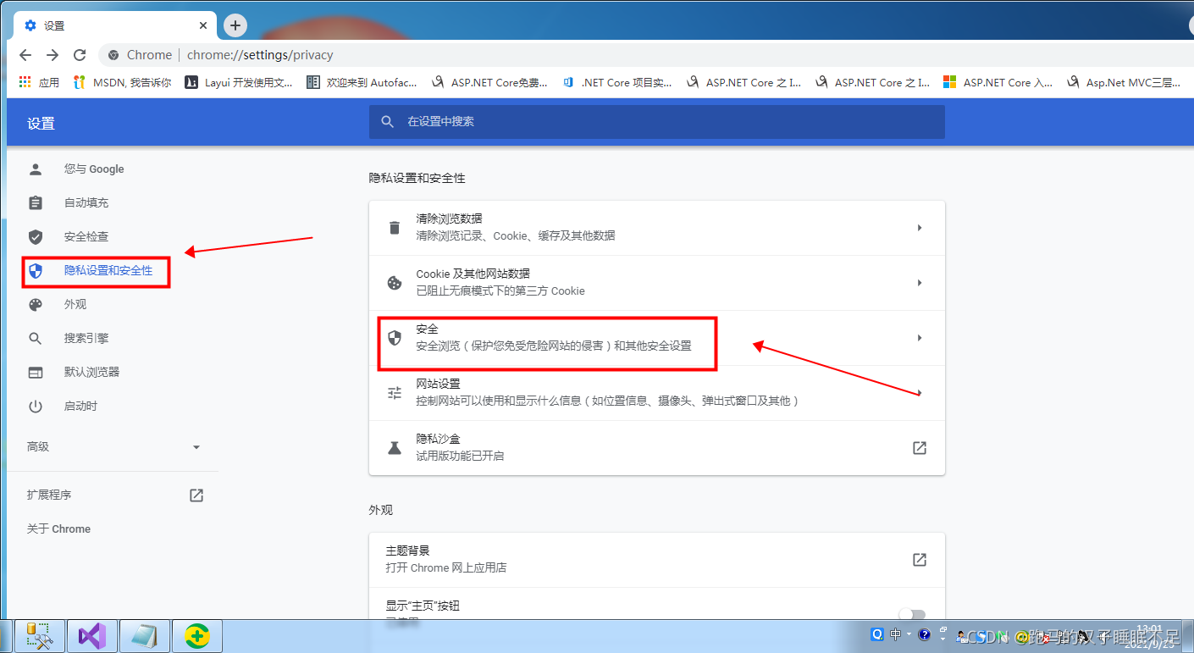Open 隐私沙盒 row
Image resolution: width=1194 pixels, height=653 pixels.
tap(656, 448)
